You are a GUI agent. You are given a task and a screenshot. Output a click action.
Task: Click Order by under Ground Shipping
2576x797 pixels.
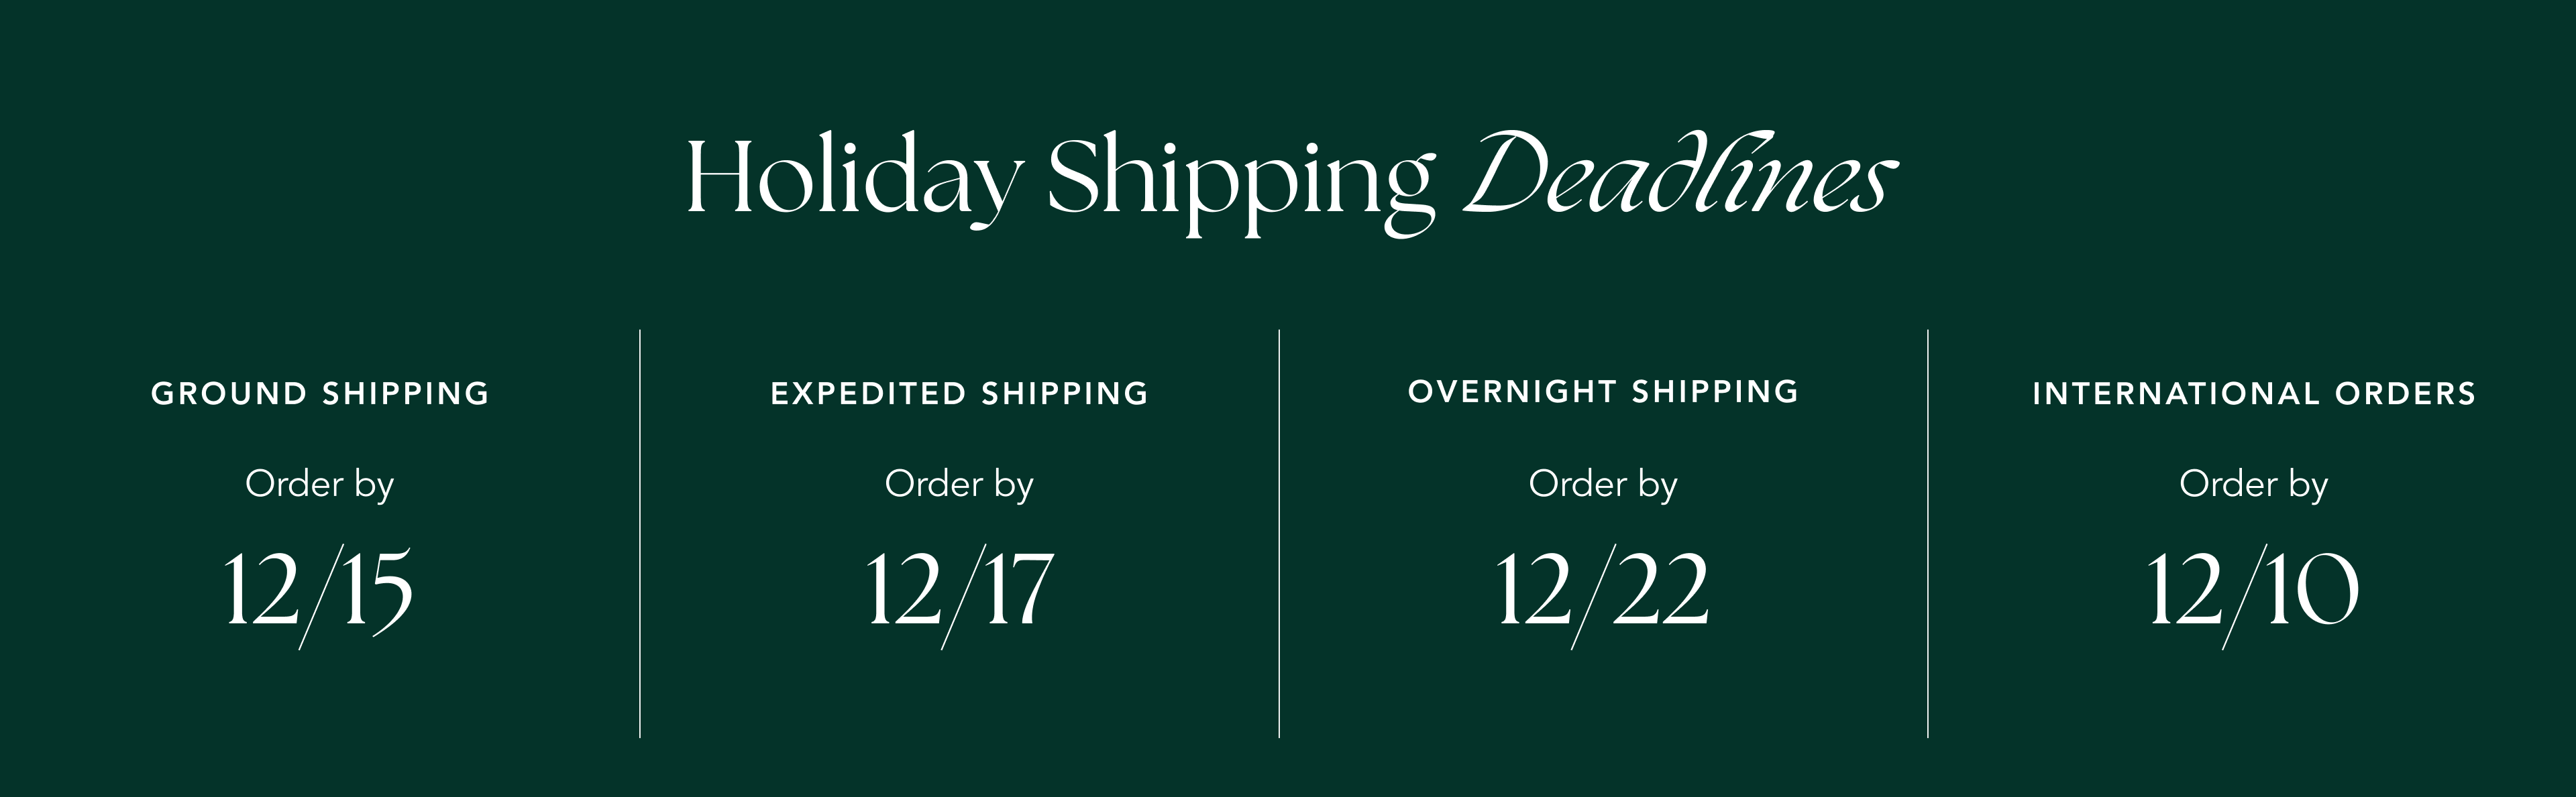pos(320,485)
